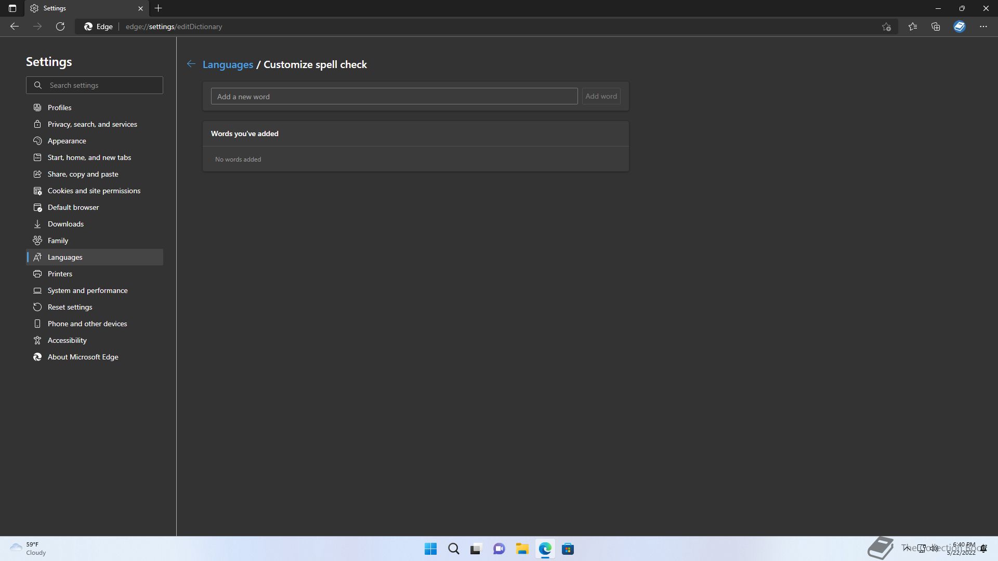Viewport: 998px width, 561px height.
Task: Open File Explorer from the taskbar
Action: (x=522, y=549)
